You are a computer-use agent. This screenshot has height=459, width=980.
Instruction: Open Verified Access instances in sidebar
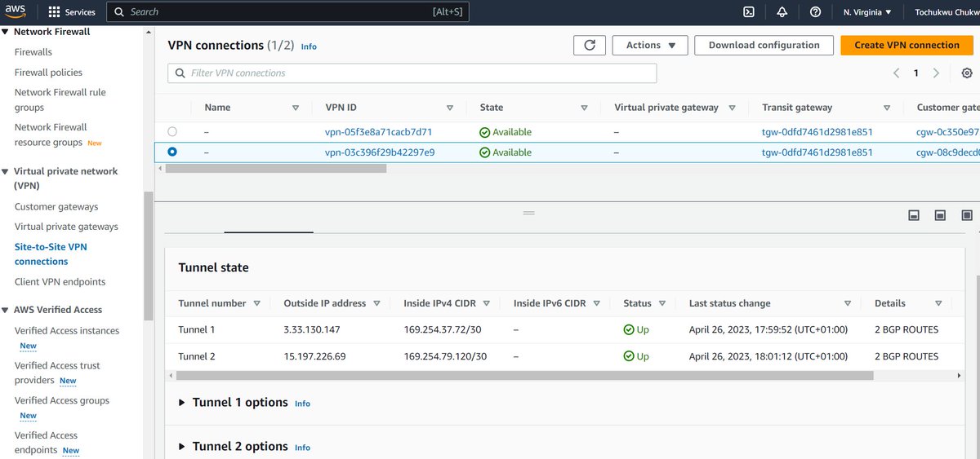[x=67, y=331]
